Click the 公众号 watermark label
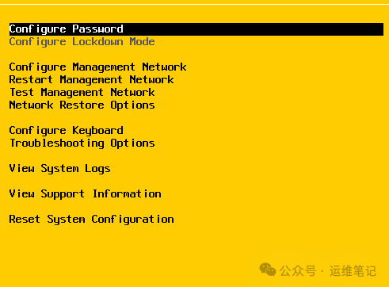 point(298,271)
